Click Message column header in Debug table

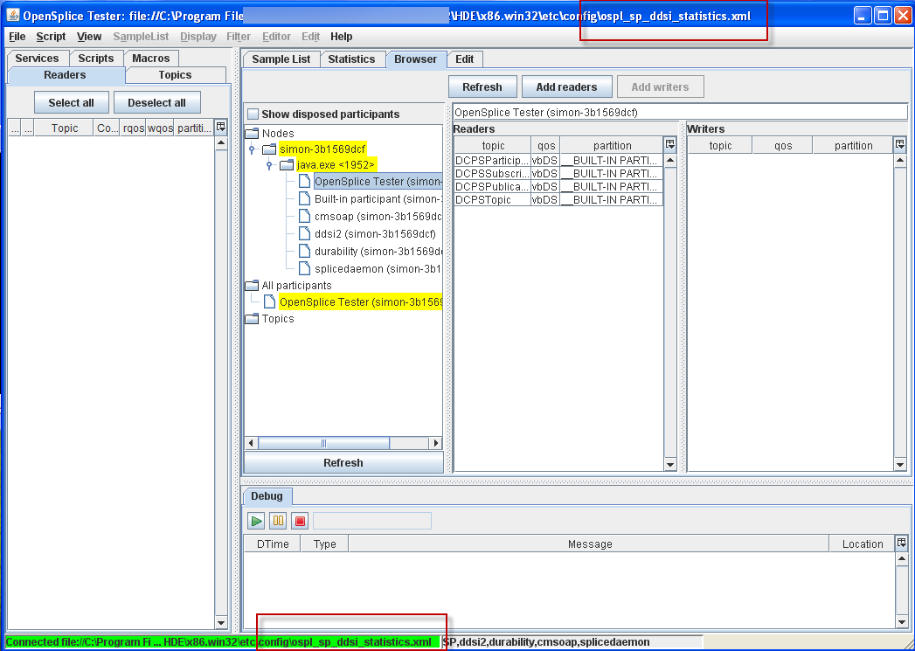[589, 544]
